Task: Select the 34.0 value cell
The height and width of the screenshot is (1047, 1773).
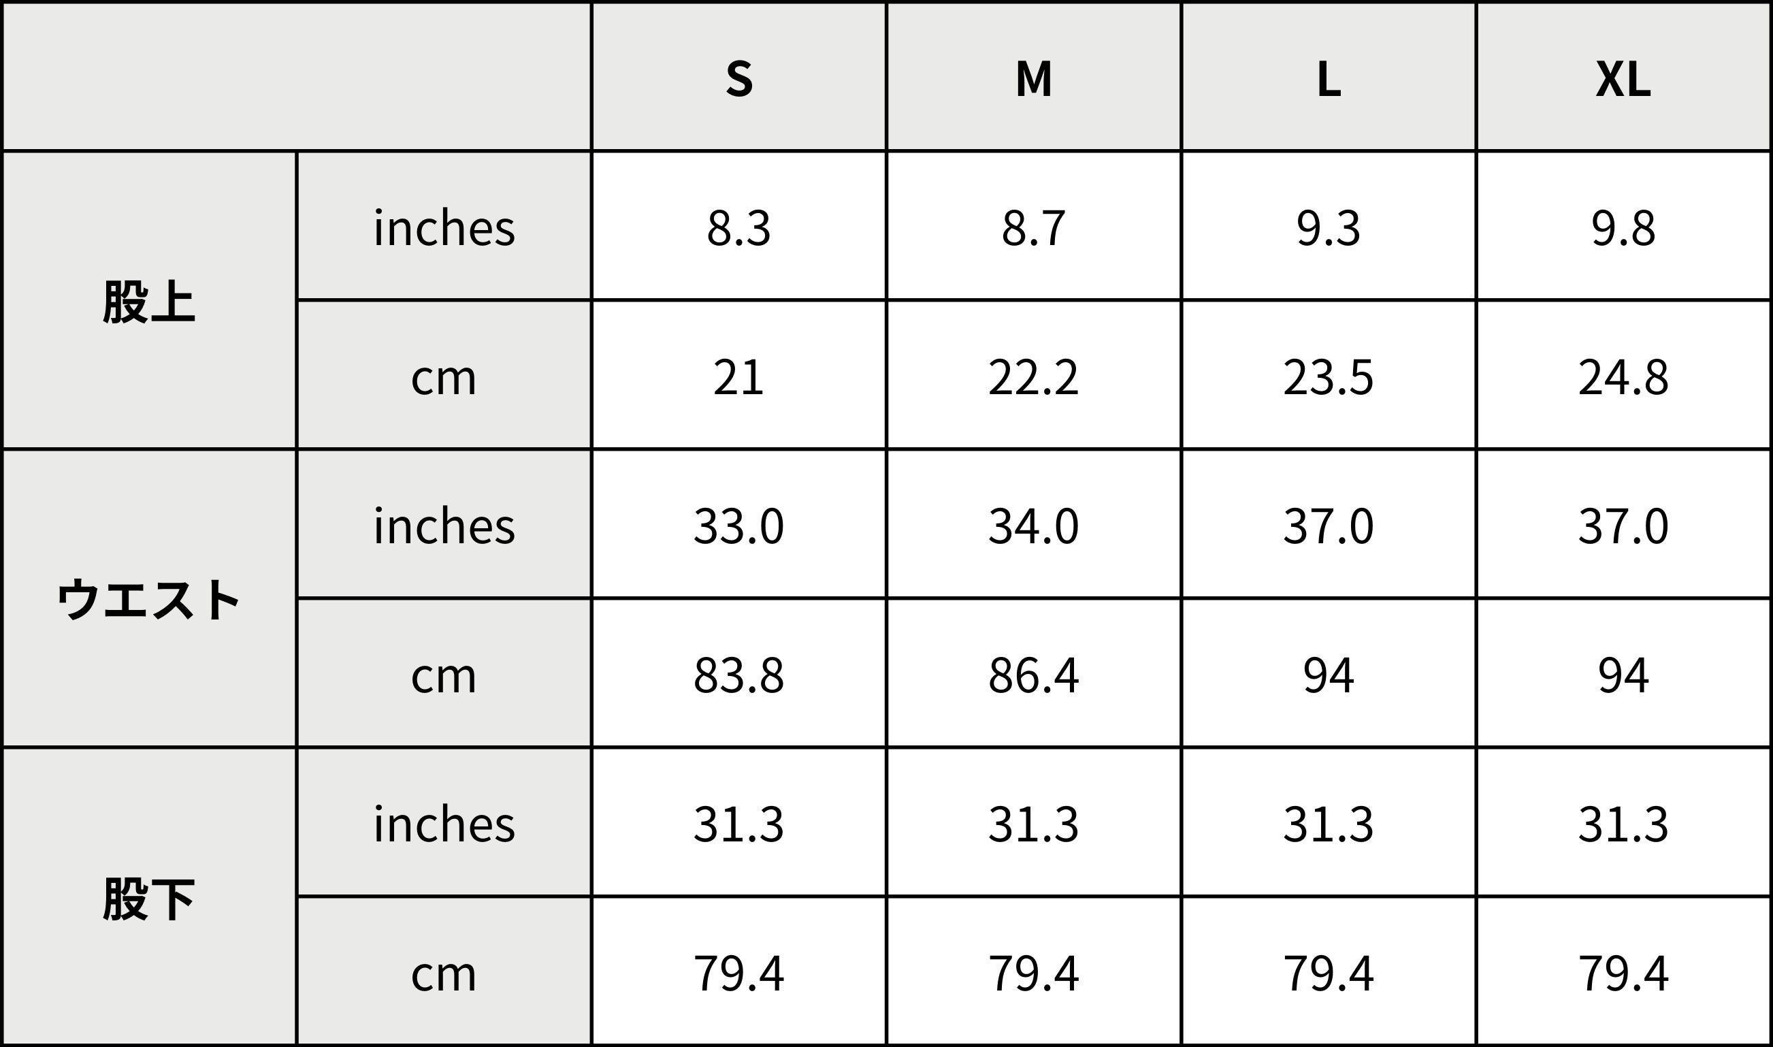Action: coord(1033,526)
